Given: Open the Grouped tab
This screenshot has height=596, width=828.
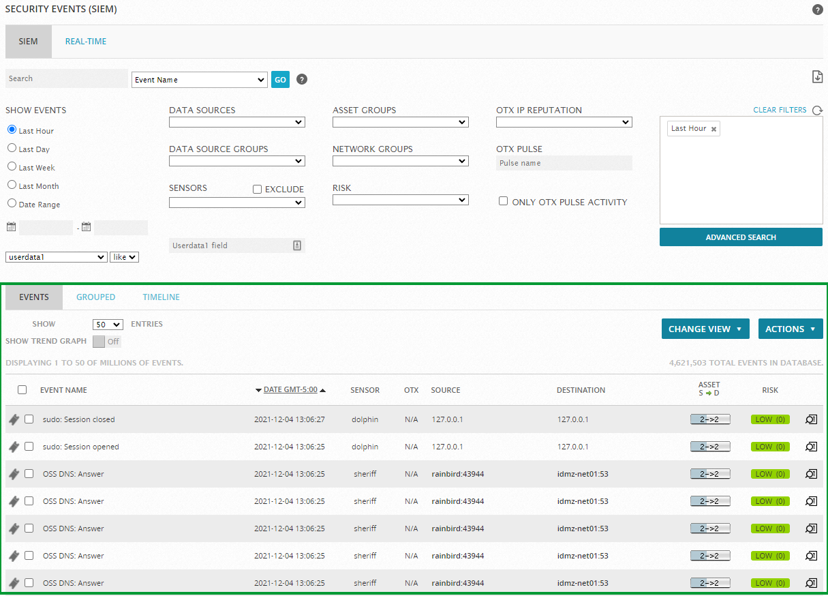Looking at the screenshot, I should pyautogui.click(x=95, y=297).
